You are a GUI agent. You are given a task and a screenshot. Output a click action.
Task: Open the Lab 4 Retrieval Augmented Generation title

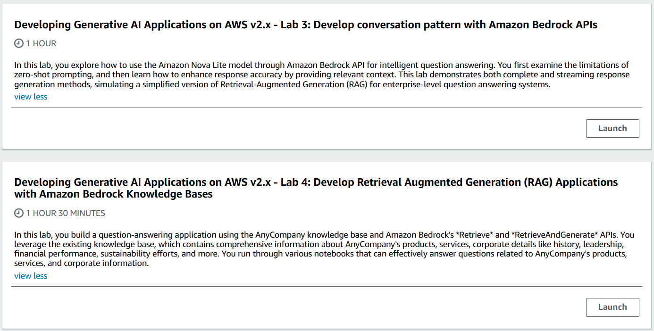coord(316,188)
